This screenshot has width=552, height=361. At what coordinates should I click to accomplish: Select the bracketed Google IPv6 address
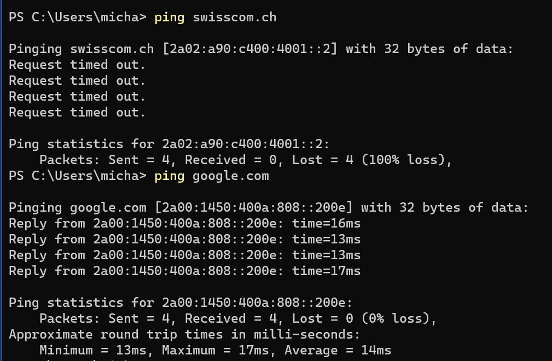[x=253, y=207]
